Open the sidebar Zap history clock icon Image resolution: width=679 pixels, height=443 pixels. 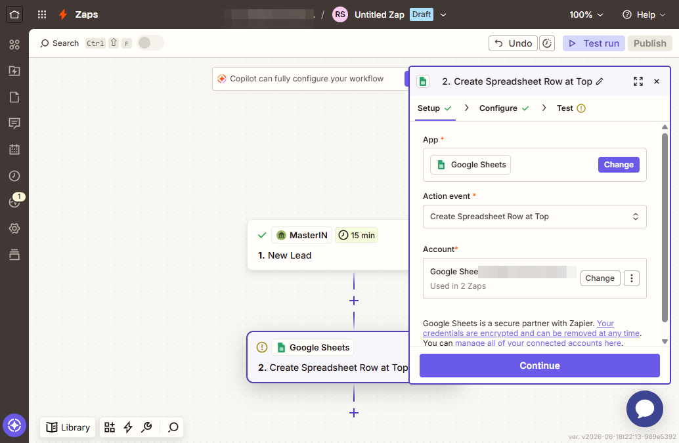pos(14,176)
